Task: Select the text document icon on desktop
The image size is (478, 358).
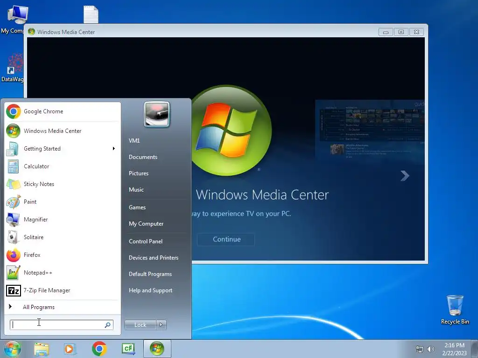Action: [91, 14]
